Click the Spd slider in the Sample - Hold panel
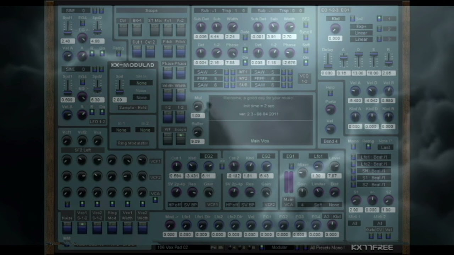454x255 pixels. (120, 87)
